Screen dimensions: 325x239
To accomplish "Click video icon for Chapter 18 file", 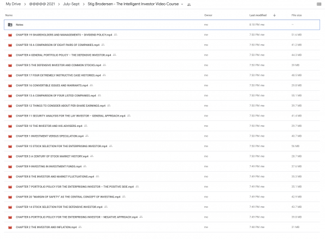I will tap(10, 45).
